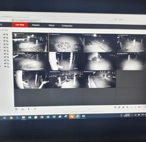Screen dimensions: 146x142
Task: Select the highlighted first camera feed
Action: (x=30, y=42)
